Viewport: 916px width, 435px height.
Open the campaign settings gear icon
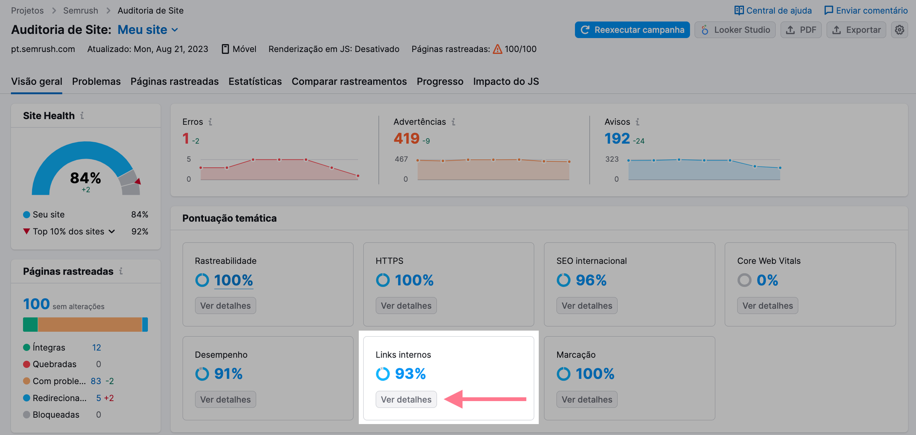click(x=900, y=29)
